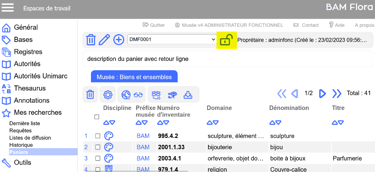This screenshot has height=172, width=375.
Task: Click the pencil edit basket icon
Action: point(105,39)
